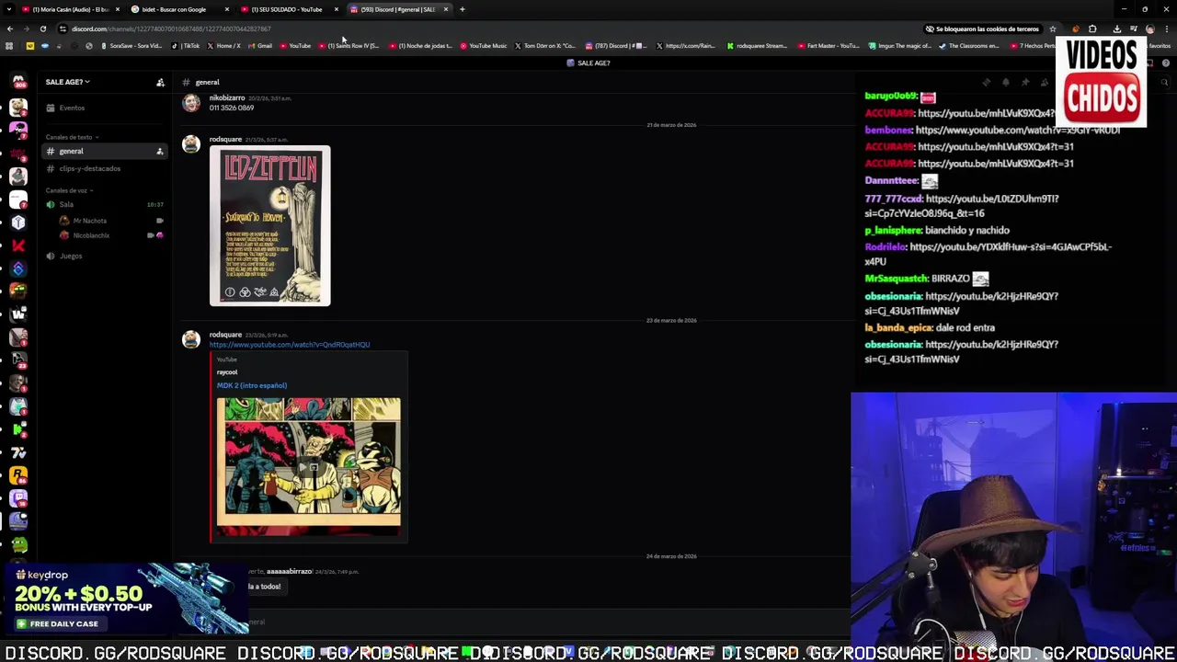Open Discord direct messages home icon
Image resolution: width=1177 pixels, height=662 pixels.
18,83
